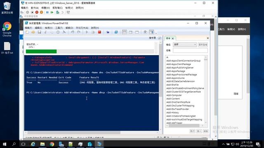Expand script pane with round chevron button

click(159, 38)
